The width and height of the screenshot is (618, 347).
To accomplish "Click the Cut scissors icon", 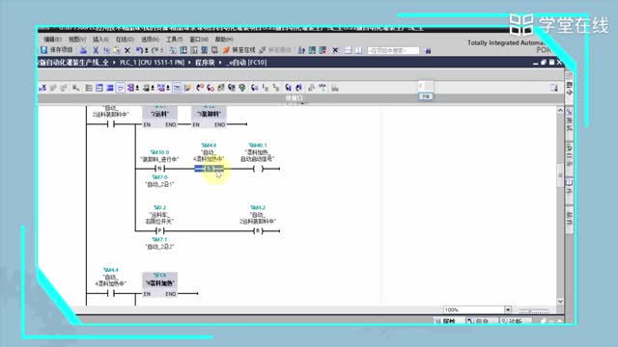I will click(x=96, y=50).
